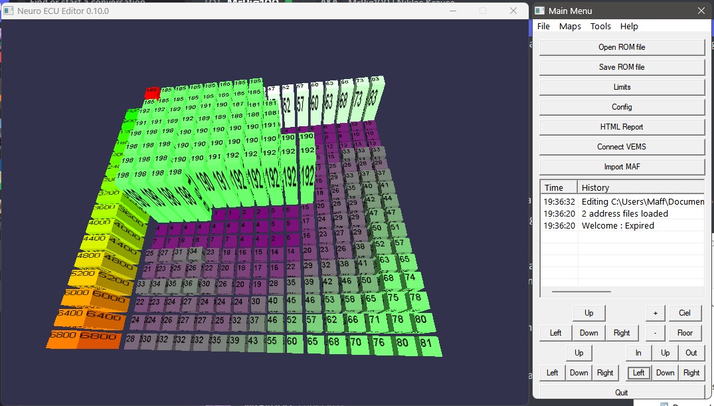The height and width of the screenshot is (406, 714).
Task: Click the Up button between In and Out
Action: click(666, 353)
